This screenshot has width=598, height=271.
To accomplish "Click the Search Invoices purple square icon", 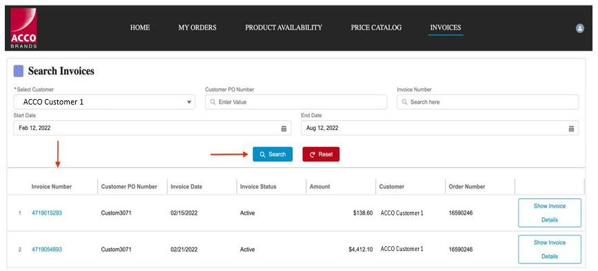I will 19,71.
